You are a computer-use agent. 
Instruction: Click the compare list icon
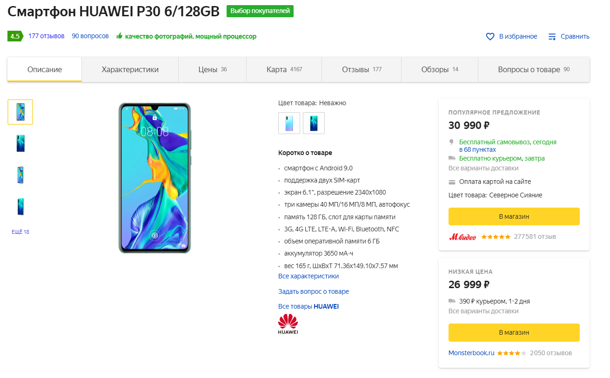point(552,36)
